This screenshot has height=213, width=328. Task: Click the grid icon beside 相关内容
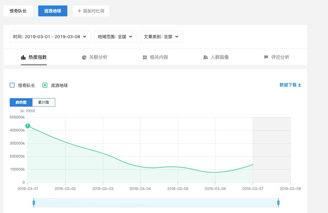click(145, 57)
